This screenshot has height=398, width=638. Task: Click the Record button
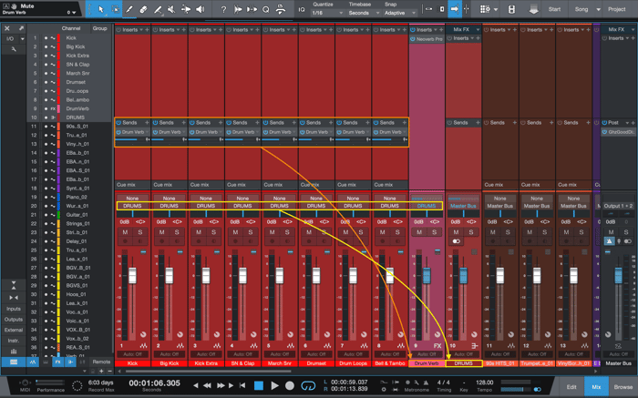coord(290,385)
